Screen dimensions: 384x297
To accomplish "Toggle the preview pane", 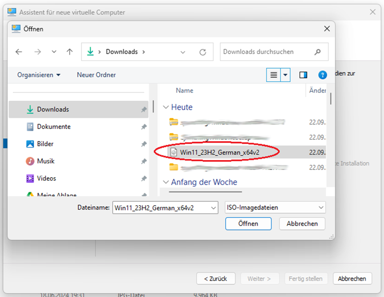I will tap(303, 75).
